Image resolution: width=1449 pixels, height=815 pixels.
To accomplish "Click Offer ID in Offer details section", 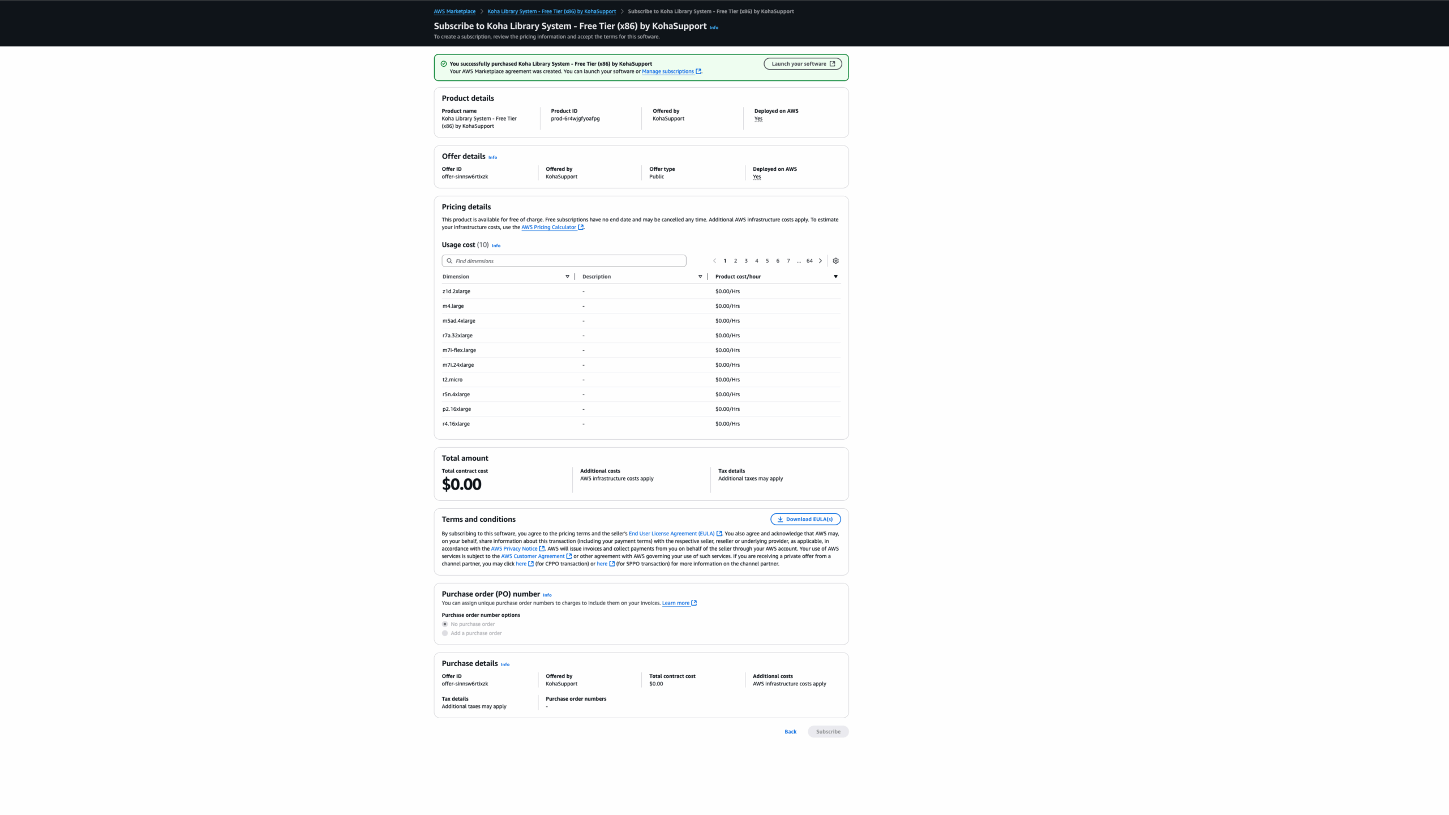I will (x=465, y=177).
